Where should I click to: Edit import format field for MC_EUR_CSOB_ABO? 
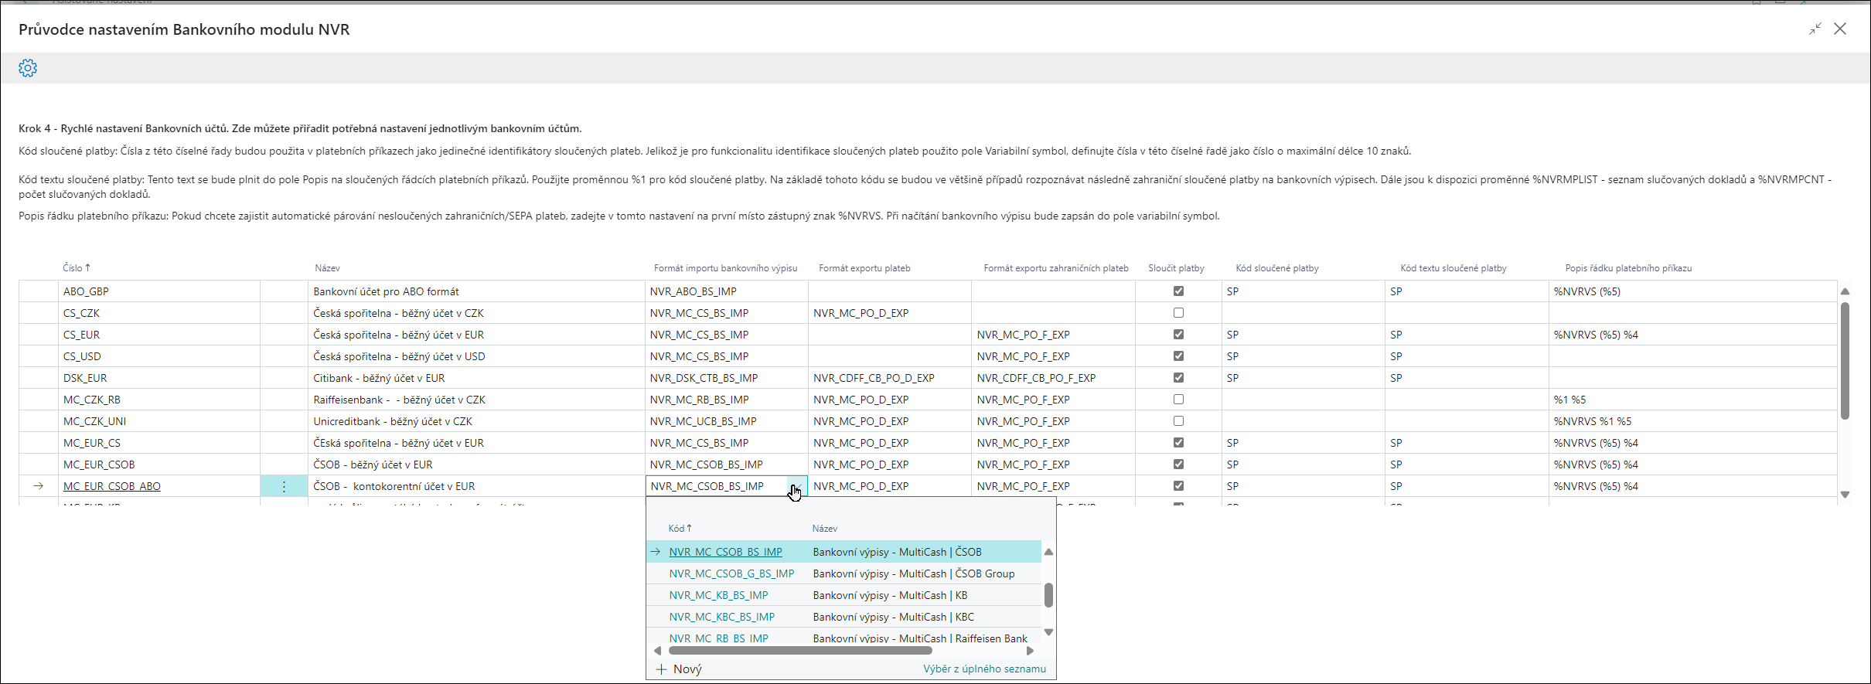pyautogui.click(x=717, y=486)
